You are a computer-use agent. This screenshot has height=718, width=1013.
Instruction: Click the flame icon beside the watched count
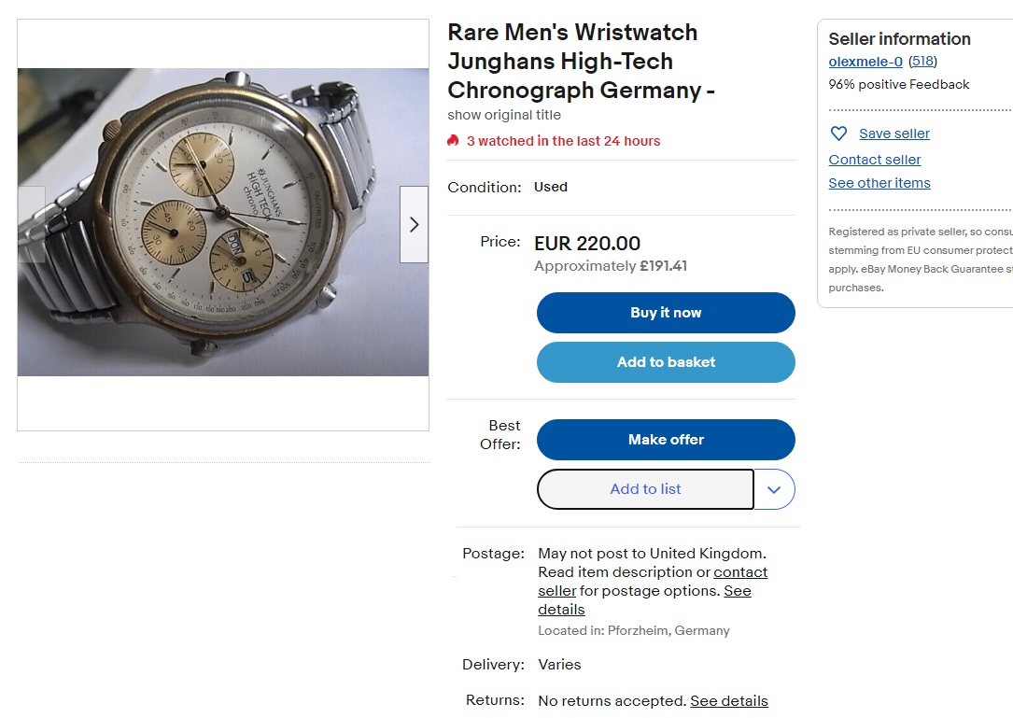point(453,141)
